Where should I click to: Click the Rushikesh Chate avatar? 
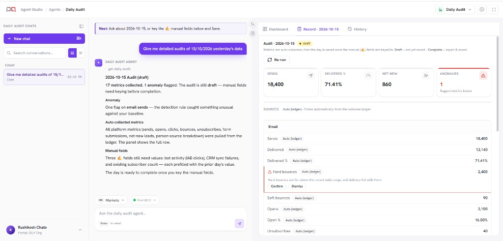[11, 230]
